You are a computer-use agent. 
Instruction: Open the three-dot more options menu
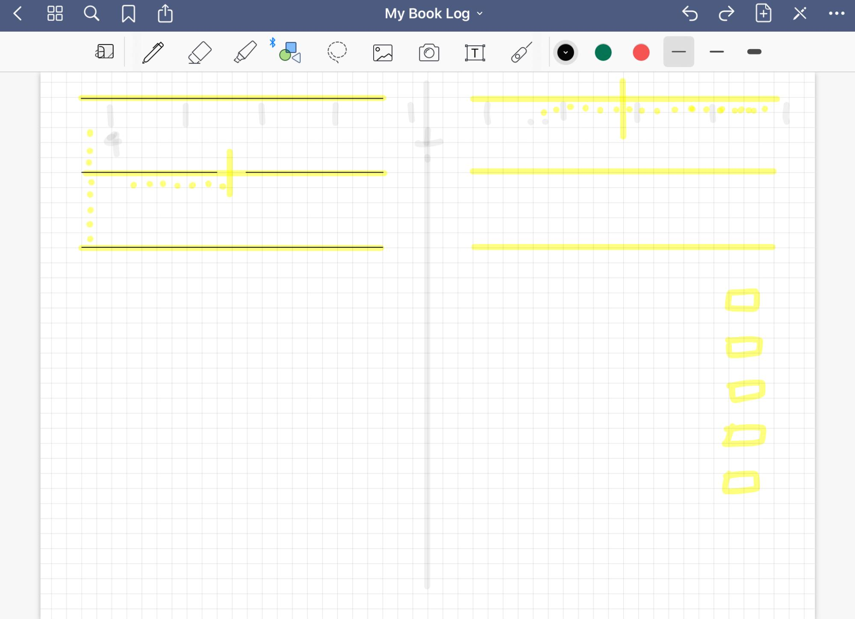coord(836,14)
